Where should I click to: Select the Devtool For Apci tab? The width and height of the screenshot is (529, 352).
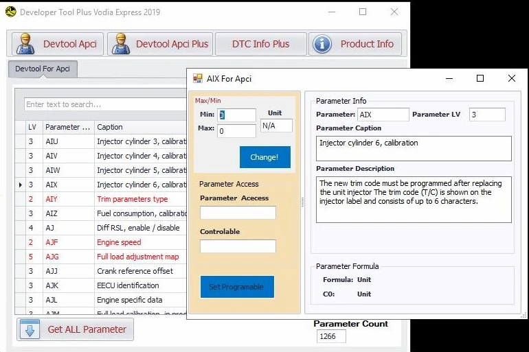(43, 69)
